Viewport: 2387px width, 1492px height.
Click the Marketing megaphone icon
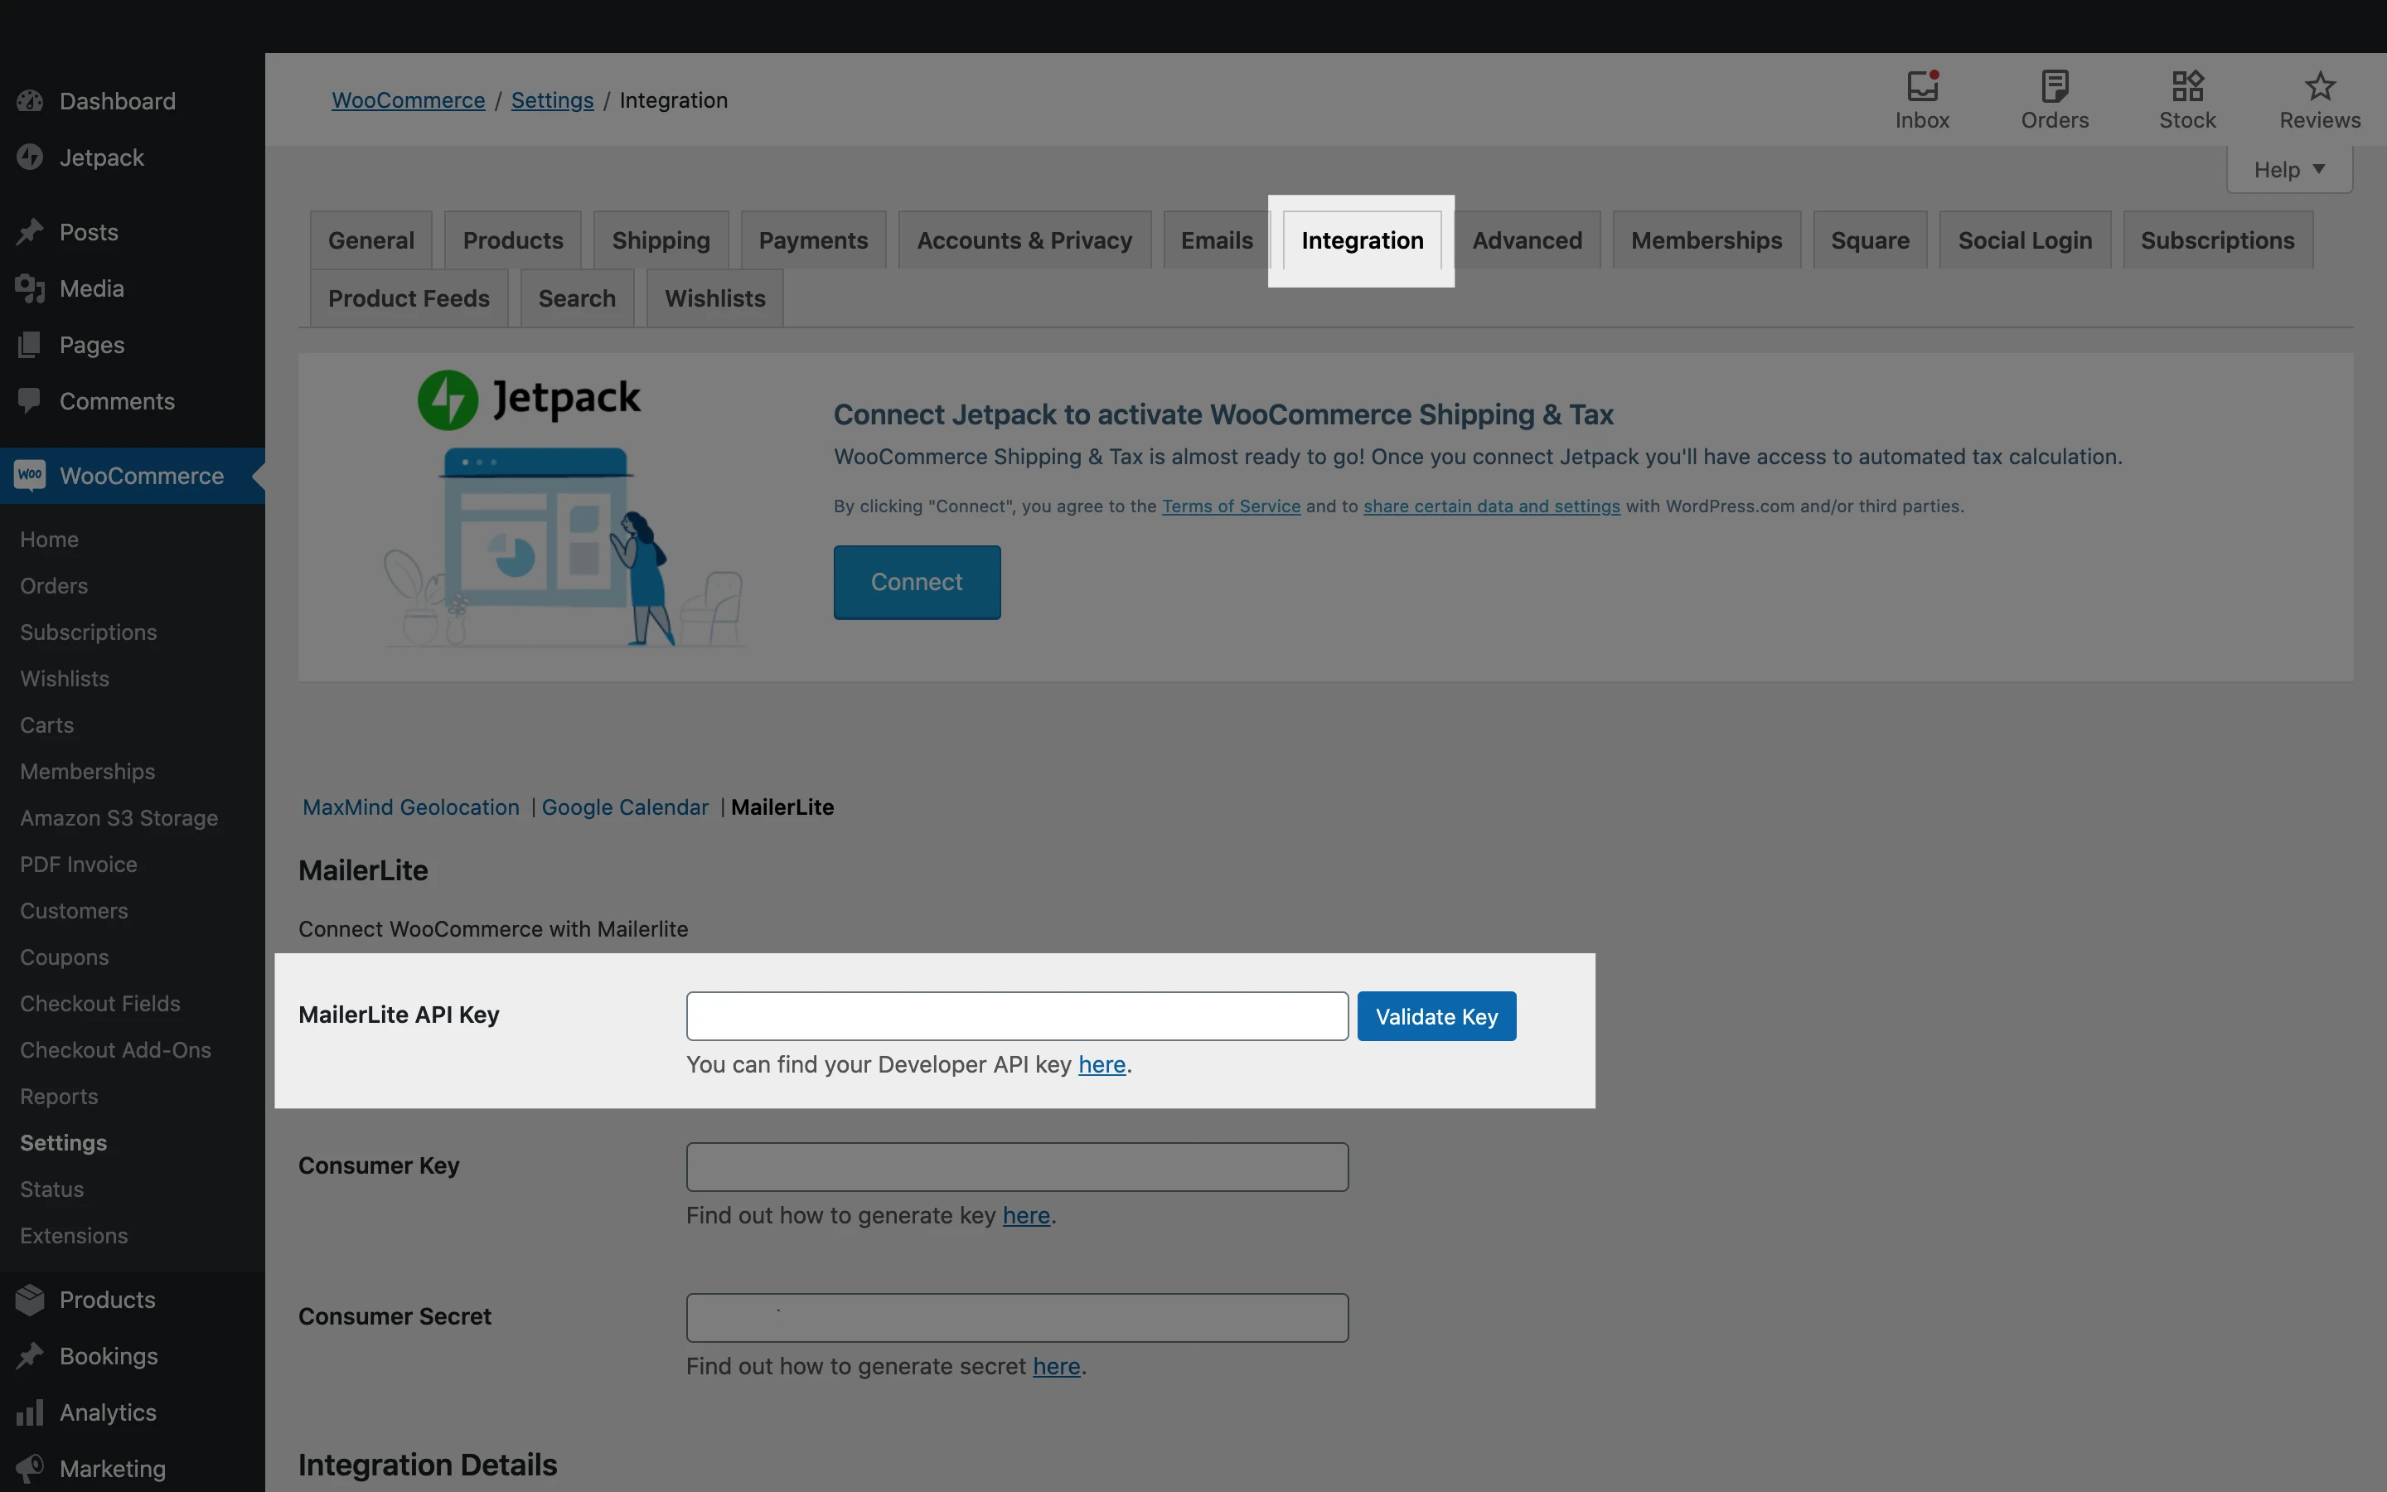[x=30, y=1468]
